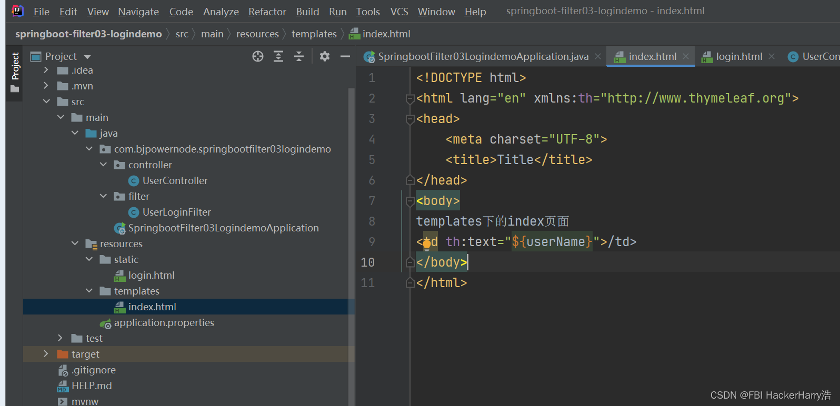This screenshot has width=840, height=406.
Task: Expand the target folder
Action: (x=46, y=354)
